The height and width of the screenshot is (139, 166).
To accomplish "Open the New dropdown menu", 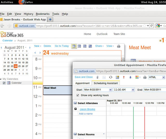I will pos(38,46).
